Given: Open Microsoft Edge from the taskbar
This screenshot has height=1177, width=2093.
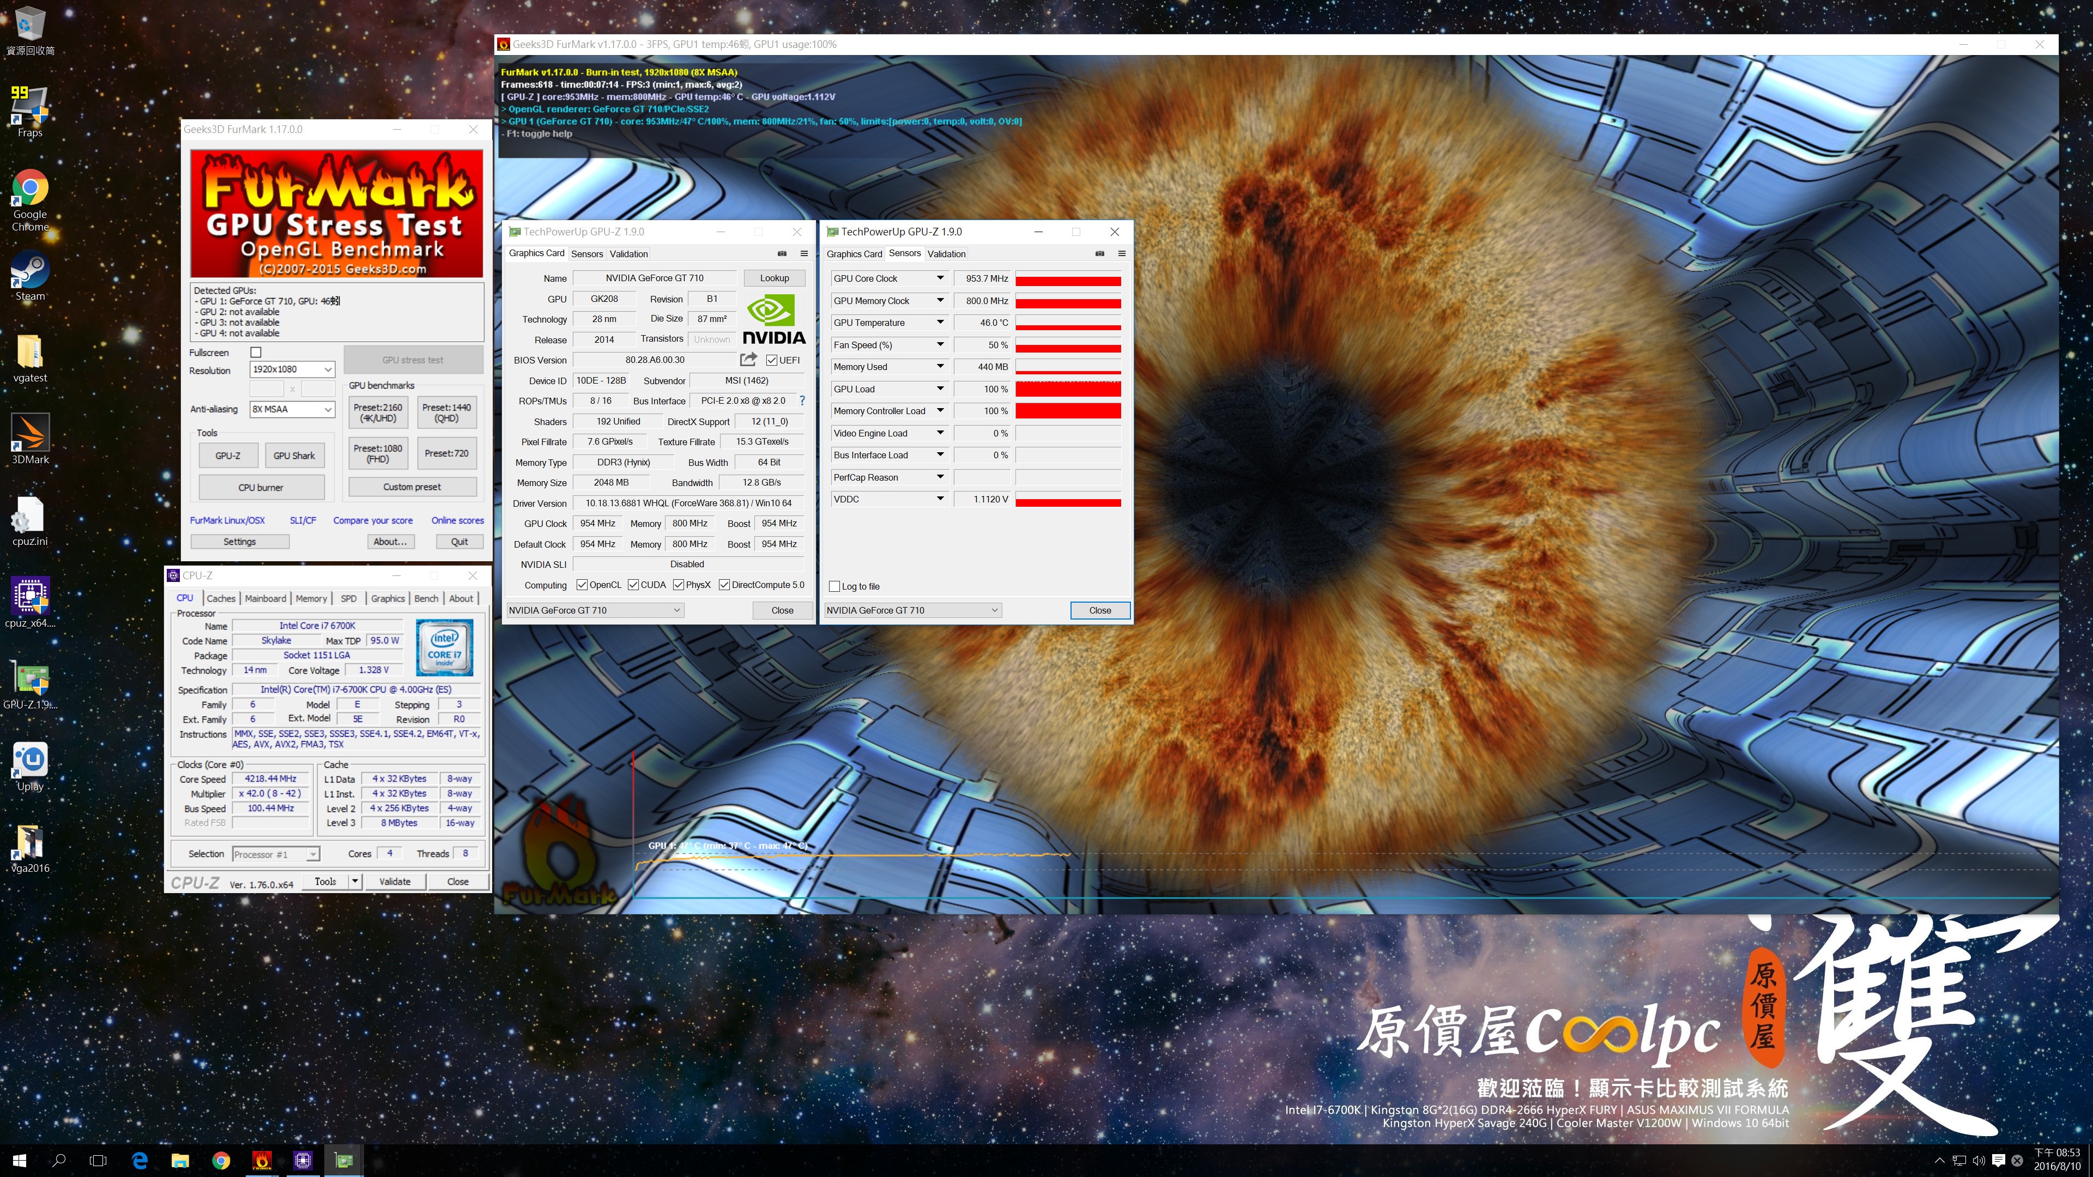Looking at the screenshot, I should (x=140, y=1161).
